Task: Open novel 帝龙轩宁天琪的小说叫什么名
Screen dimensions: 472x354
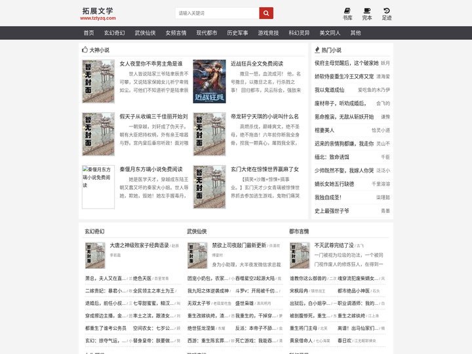Action: (265, 117)
